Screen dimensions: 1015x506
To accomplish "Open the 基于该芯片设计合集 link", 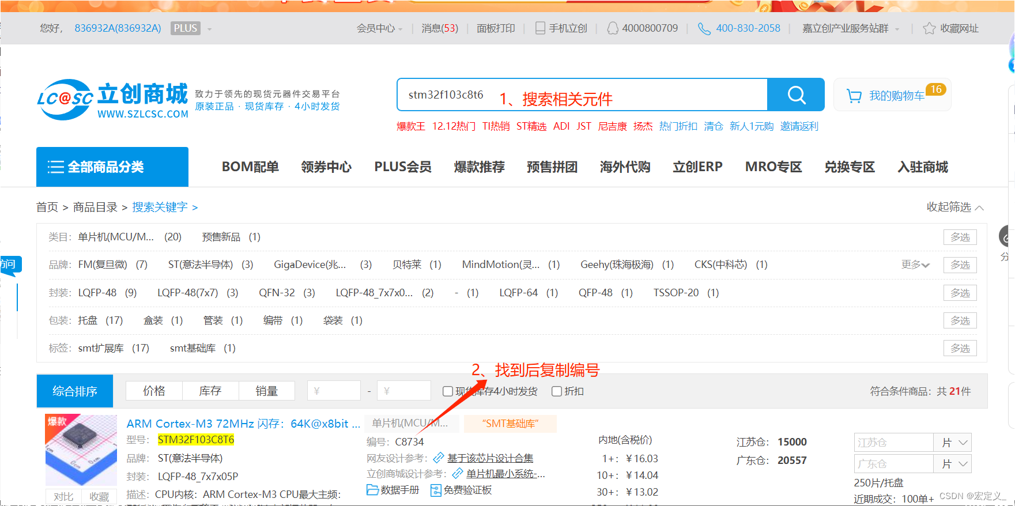I will coord(490,458).
